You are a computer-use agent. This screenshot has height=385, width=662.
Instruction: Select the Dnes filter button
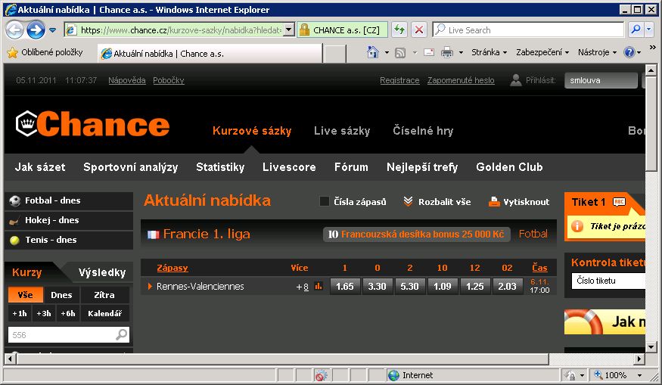click(61, 295)
